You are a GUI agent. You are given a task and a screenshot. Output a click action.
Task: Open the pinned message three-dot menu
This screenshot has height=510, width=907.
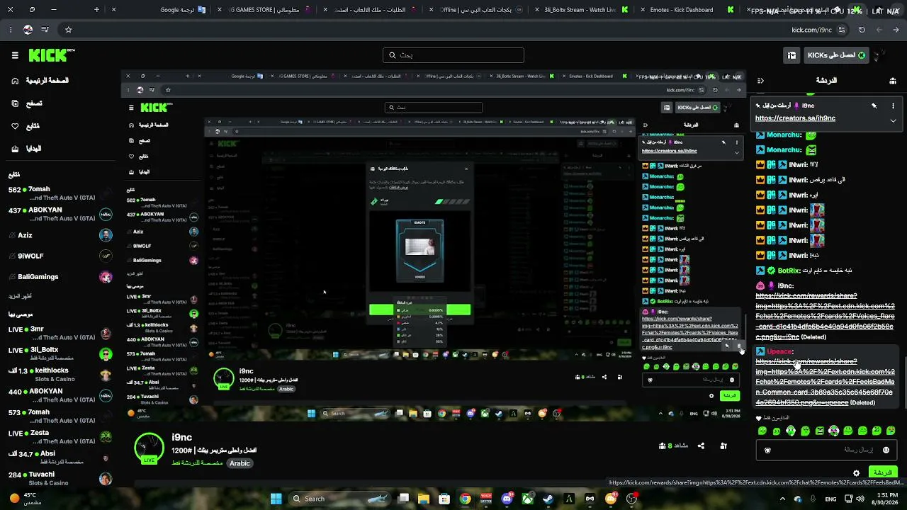click(x=893, y=106)
